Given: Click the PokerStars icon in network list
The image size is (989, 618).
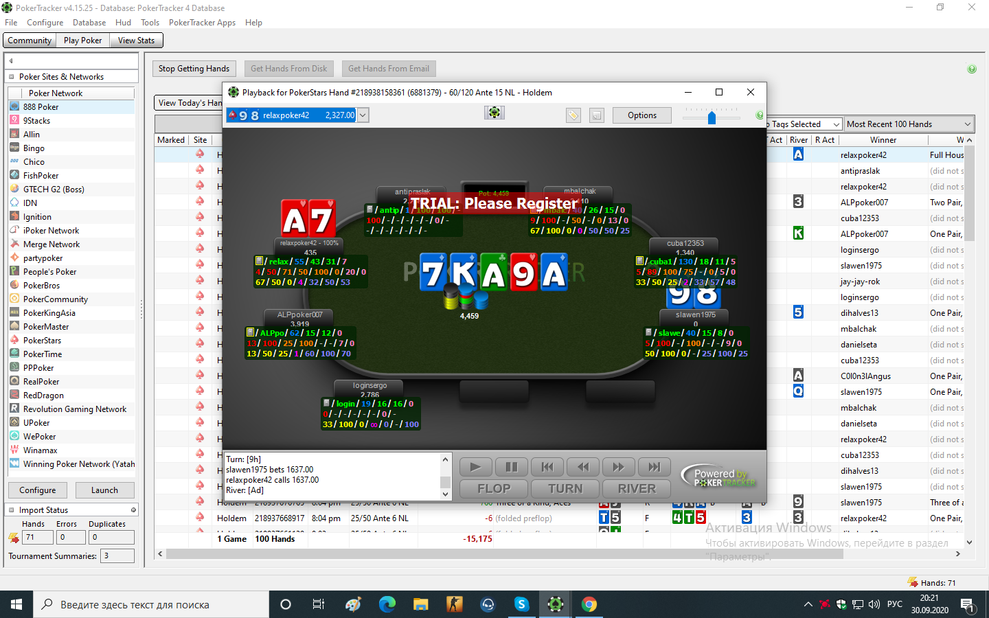Looking at the screenshot, I should (14, 340).
